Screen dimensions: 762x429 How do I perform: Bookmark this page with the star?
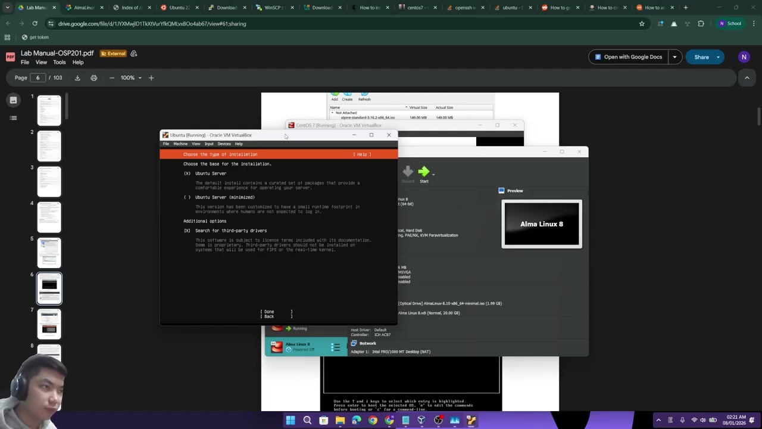tap(642, 23)
